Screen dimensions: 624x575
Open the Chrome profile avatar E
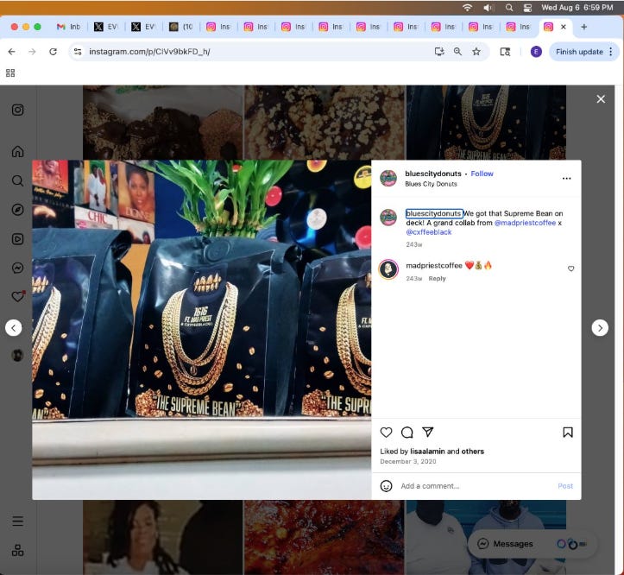pos(536,52)
